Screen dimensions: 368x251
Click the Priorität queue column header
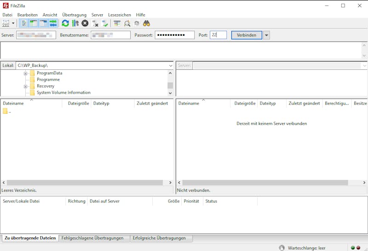pyautogui.click(x=191, y=201)
